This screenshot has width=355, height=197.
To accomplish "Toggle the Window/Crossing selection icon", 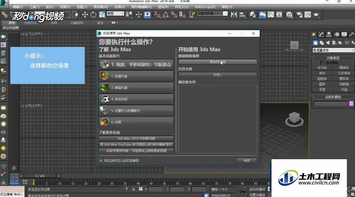I will coord(75,15).
